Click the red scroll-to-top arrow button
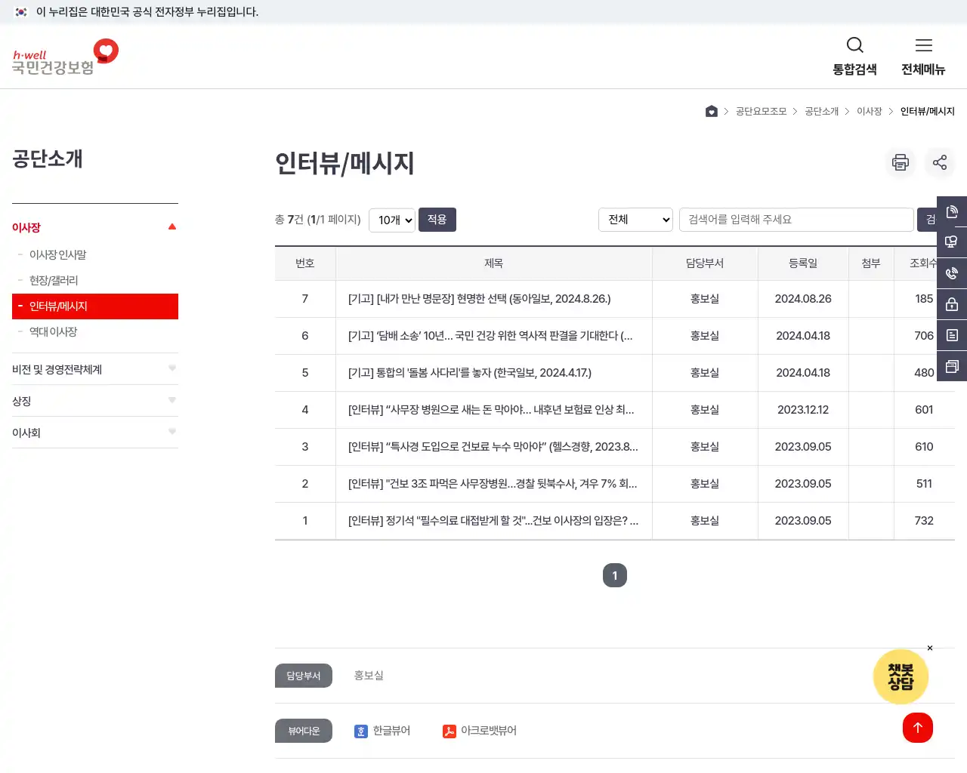Screen dimensions: 967x773 918,728
